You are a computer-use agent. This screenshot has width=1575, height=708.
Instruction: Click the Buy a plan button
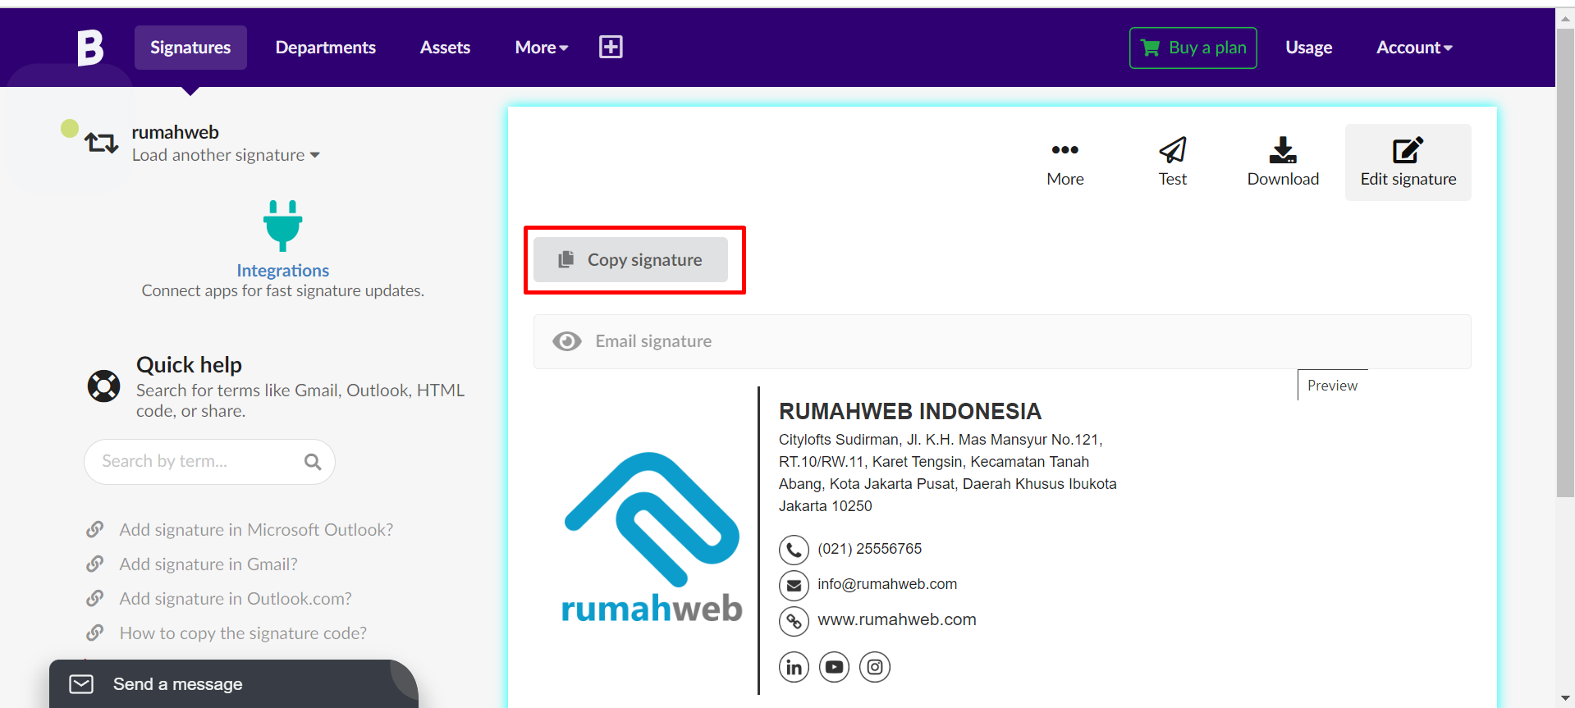coord(1193,48)
